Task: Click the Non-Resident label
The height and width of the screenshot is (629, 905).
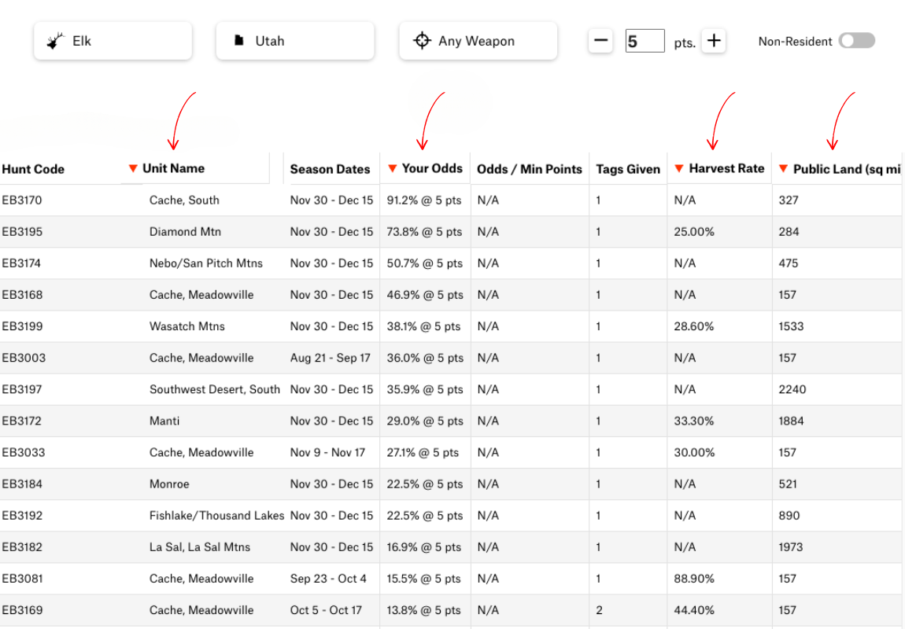Action: coord(795,41)
